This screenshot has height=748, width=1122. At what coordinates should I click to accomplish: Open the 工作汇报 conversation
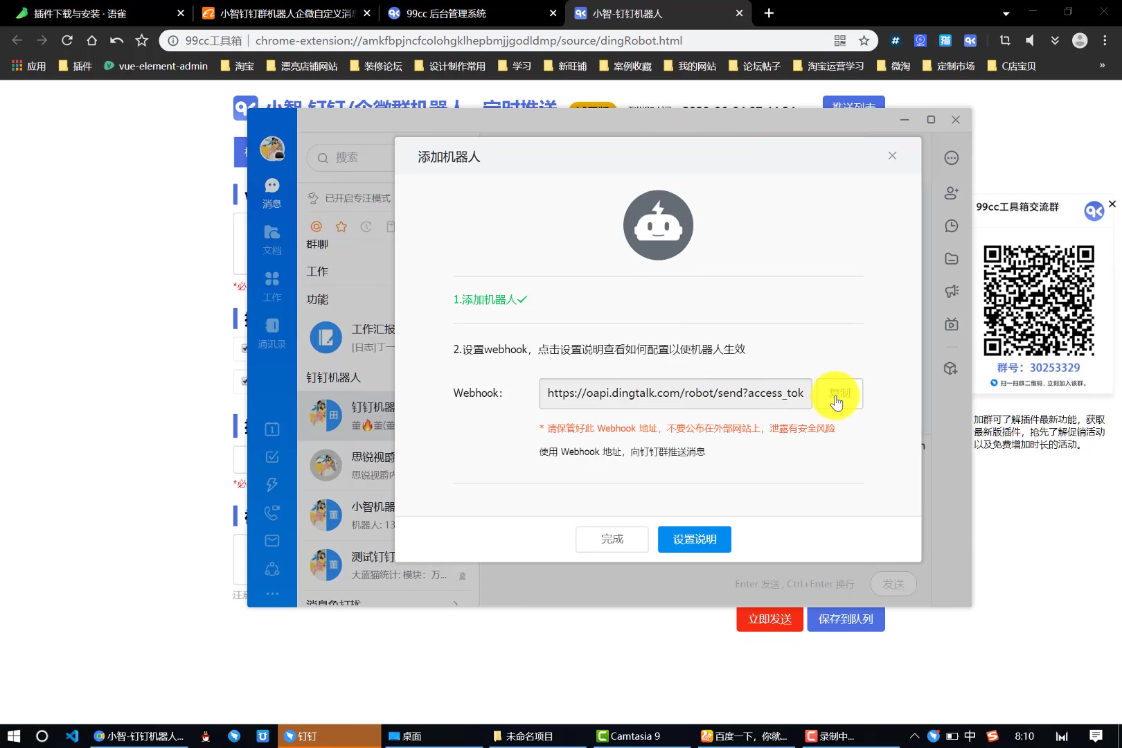[x=346, y=337]
